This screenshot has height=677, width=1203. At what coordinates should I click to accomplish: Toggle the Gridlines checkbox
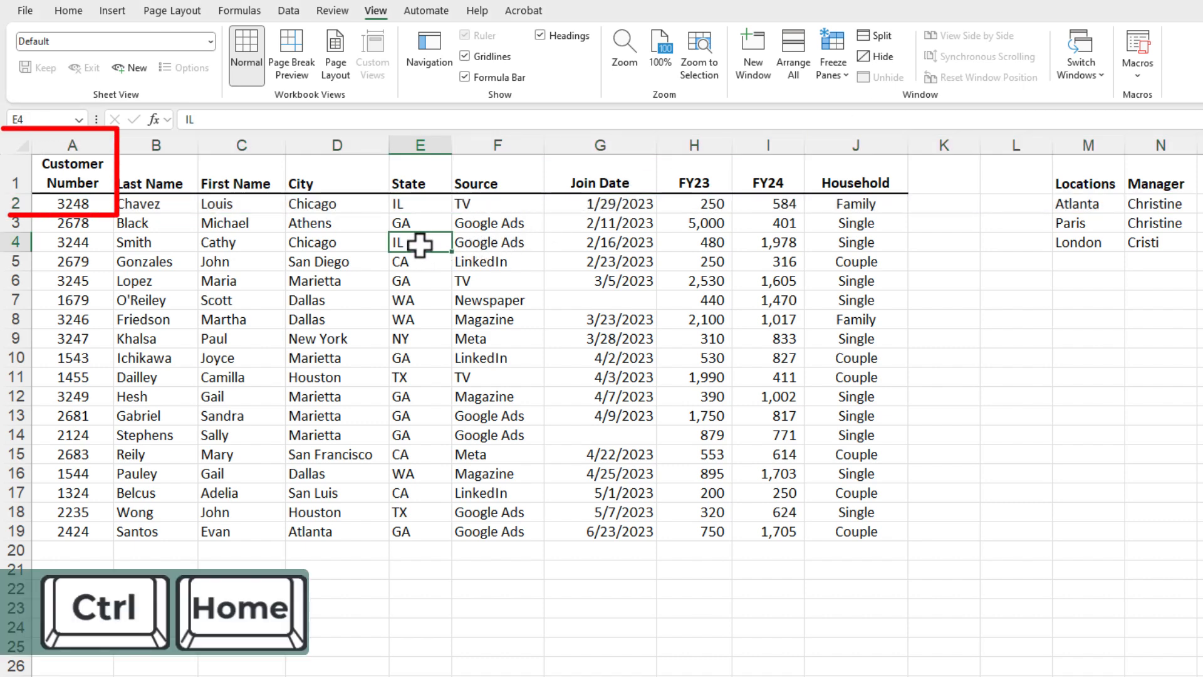465,55
